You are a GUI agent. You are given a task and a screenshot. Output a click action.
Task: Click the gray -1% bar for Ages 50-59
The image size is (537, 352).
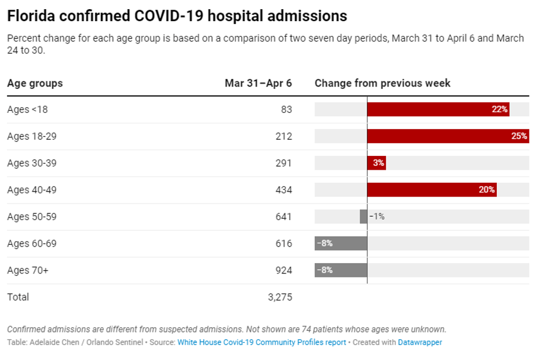tap(364, 217)
